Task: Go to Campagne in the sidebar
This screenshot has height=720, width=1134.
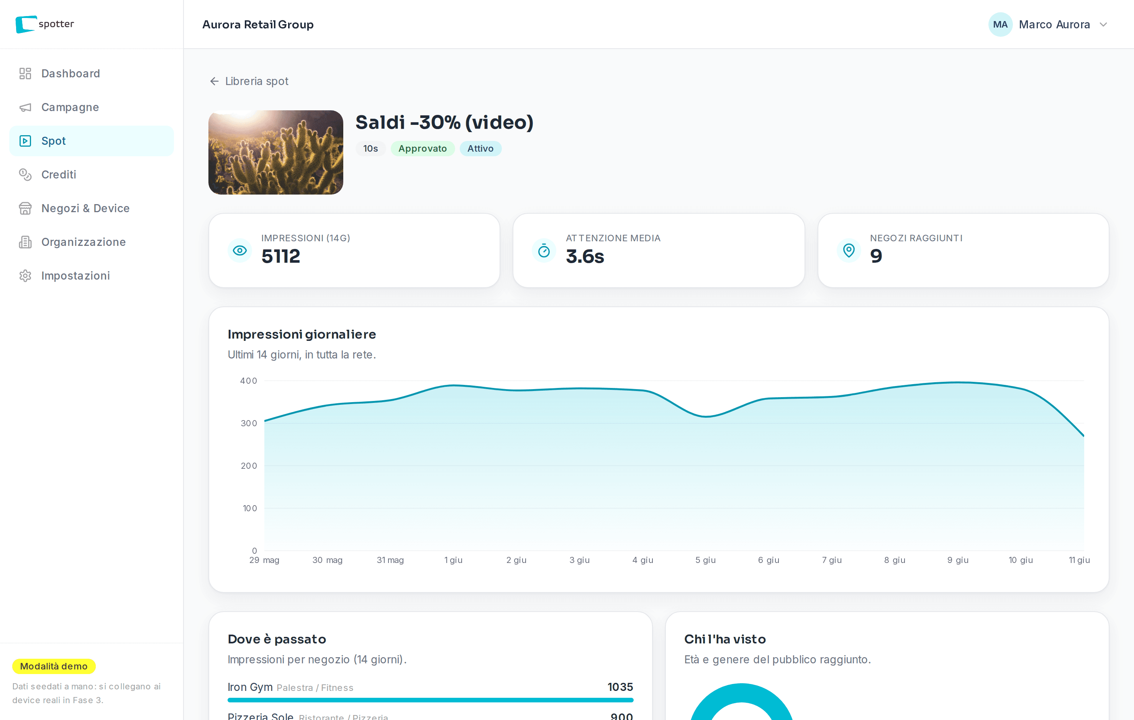Action: tap(91, 107)
